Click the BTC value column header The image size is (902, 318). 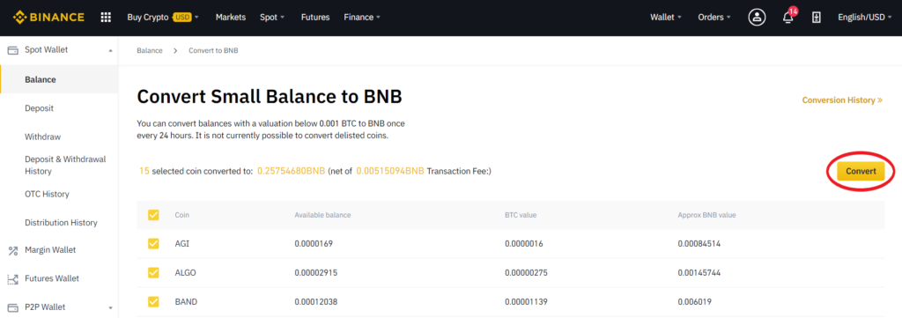tap(521, 215)
